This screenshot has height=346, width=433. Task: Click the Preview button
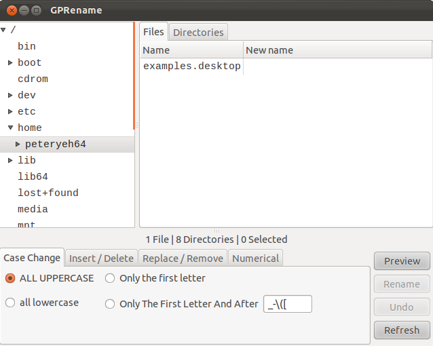coord(402,261)
